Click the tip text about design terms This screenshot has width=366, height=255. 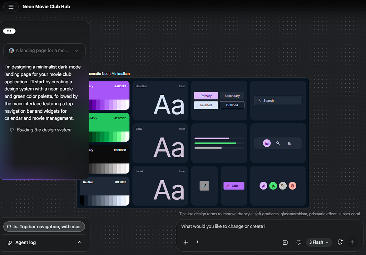tap(269, 214)
